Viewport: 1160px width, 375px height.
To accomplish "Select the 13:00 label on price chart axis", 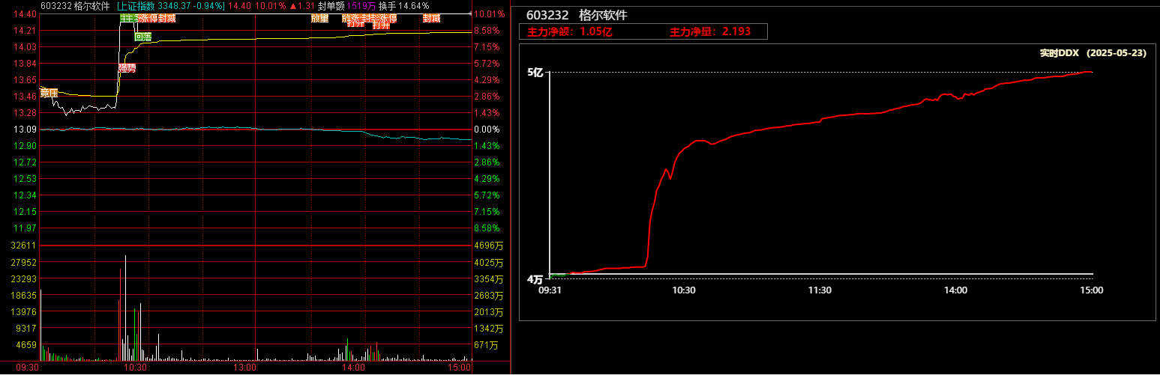I will (245, 368).
